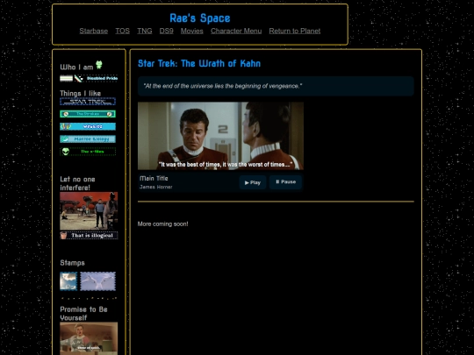Open the Character Menu link
The width and height of the screenshot is (474, 355).
click(x=236, y=31)
